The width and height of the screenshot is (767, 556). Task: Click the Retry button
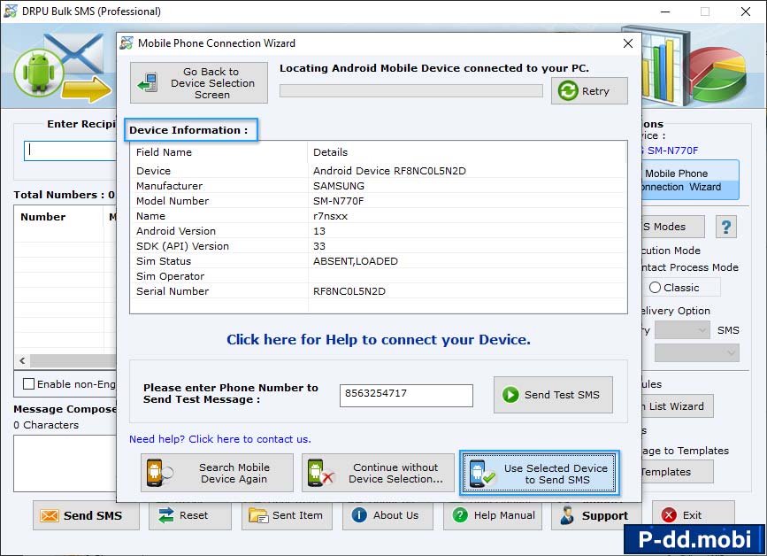point(589,91)
